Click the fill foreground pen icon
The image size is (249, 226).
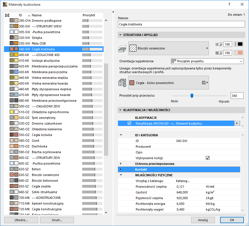click(x=219, y=44)
